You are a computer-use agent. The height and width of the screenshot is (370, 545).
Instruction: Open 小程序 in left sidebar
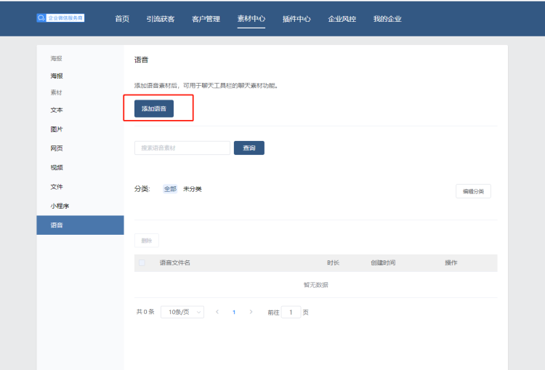point(59,206)
